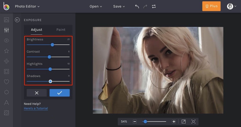Click the Shadows slider handle

[50, 81]
